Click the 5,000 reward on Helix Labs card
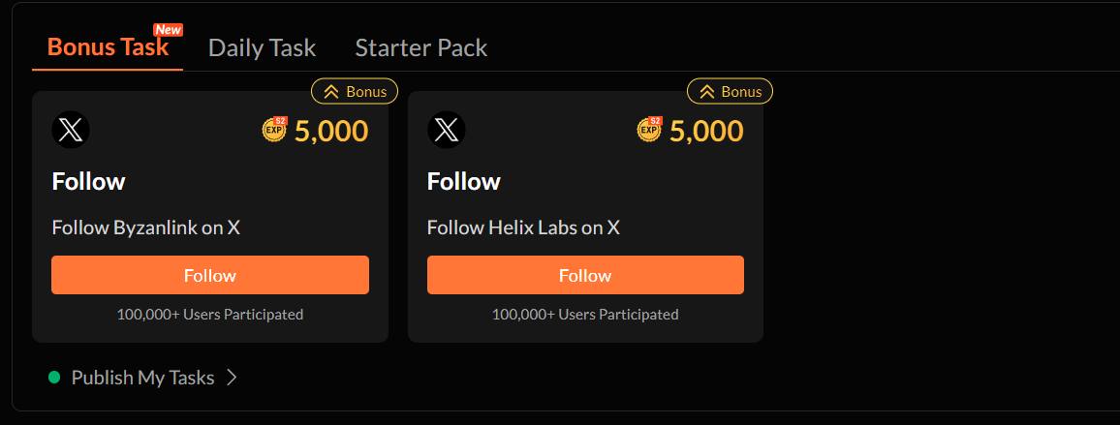This screenshot has height=425, width=1120. (x=706, y=131)
